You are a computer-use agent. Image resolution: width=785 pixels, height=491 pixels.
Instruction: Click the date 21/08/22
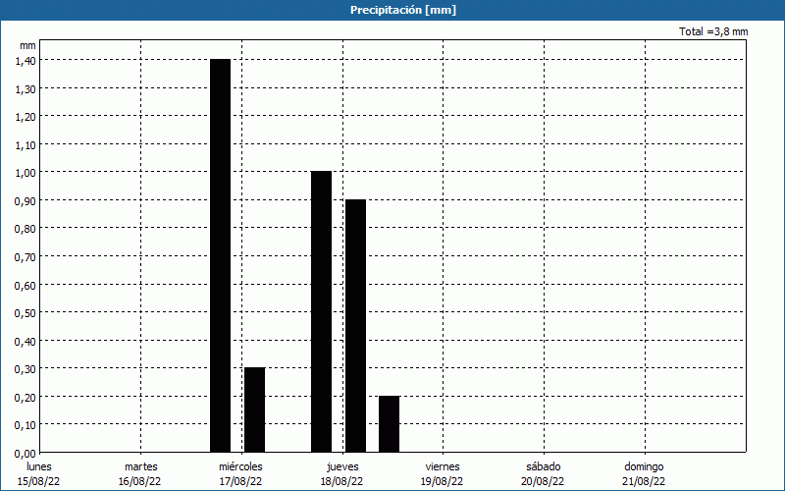(644, 481)
